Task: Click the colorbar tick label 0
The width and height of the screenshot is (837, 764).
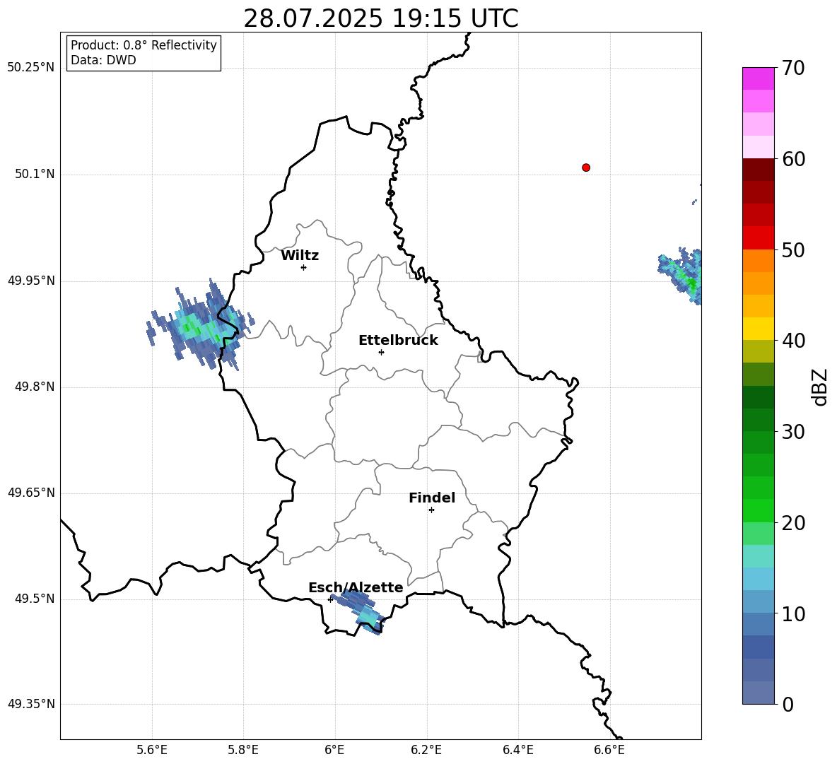Action: tap(788, 704)
